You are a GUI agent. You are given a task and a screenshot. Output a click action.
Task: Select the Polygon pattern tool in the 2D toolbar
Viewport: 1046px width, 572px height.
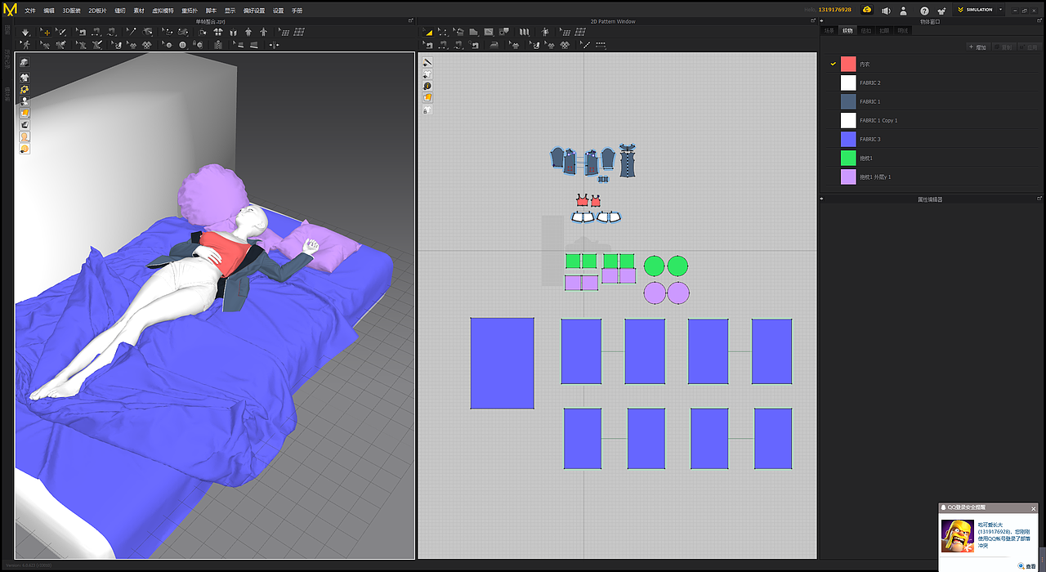click(473, 32)
